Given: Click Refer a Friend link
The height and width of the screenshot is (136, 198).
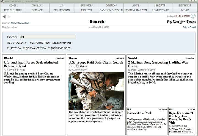Looking at the screenshot, I should click(x=189, y=27).
